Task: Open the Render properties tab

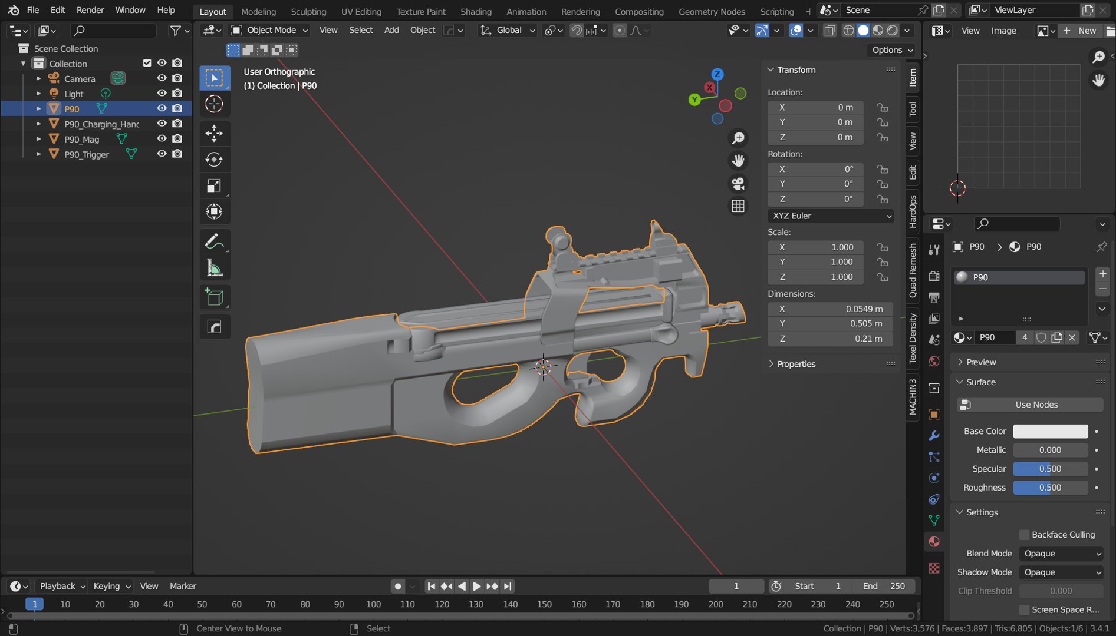Action: pos(934,276)
